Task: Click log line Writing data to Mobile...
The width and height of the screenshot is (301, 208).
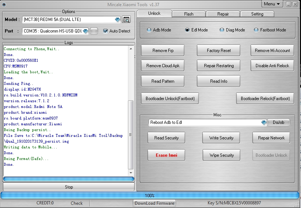Action: tap(31, 147)
